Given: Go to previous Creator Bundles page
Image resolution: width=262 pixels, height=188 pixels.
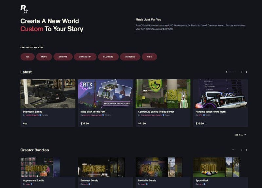Looking at the screenshot, I should point(241,150).
